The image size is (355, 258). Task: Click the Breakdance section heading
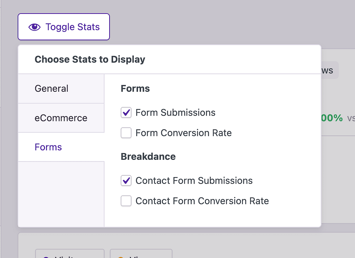pos(148,157)
